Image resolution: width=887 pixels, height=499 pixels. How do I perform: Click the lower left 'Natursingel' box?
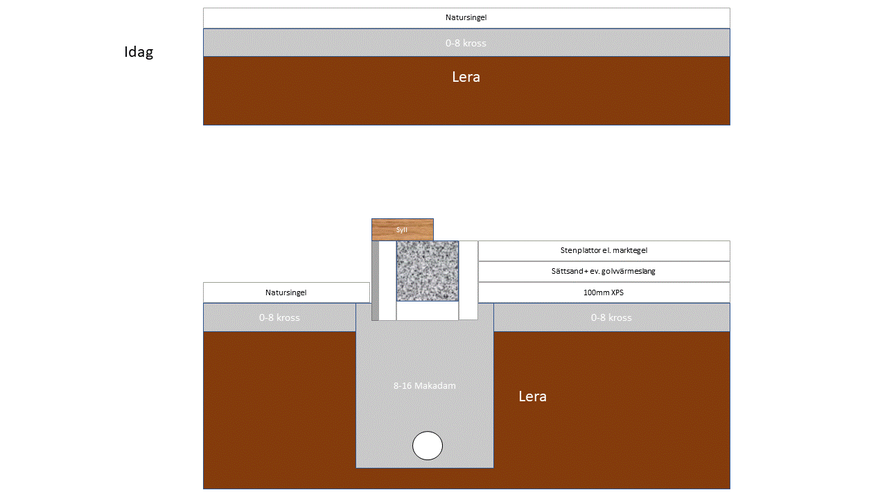tap(286, 292)
